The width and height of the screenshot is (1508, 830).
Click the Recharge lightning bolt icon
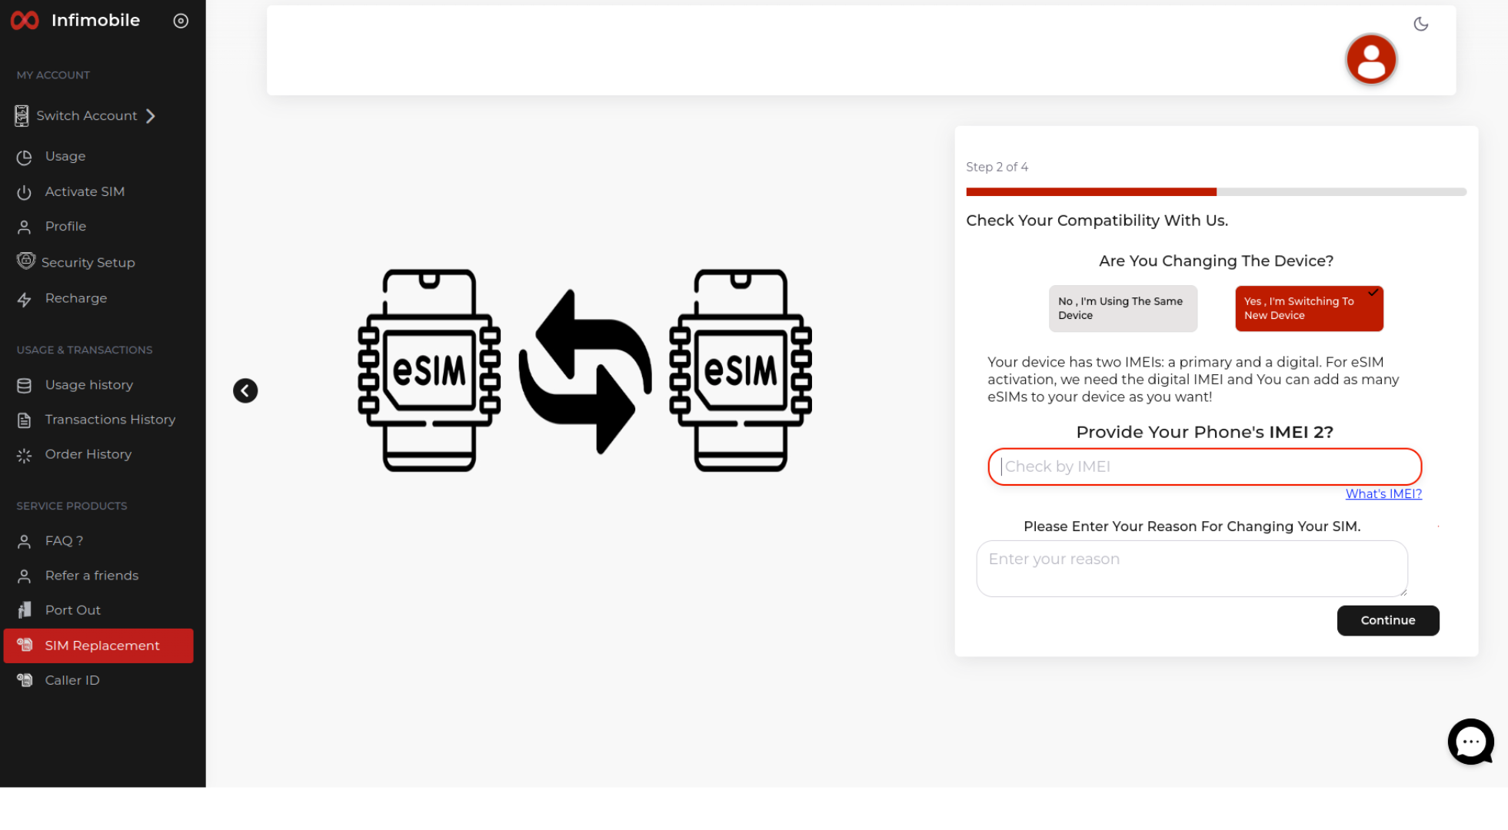coord(25,300)
